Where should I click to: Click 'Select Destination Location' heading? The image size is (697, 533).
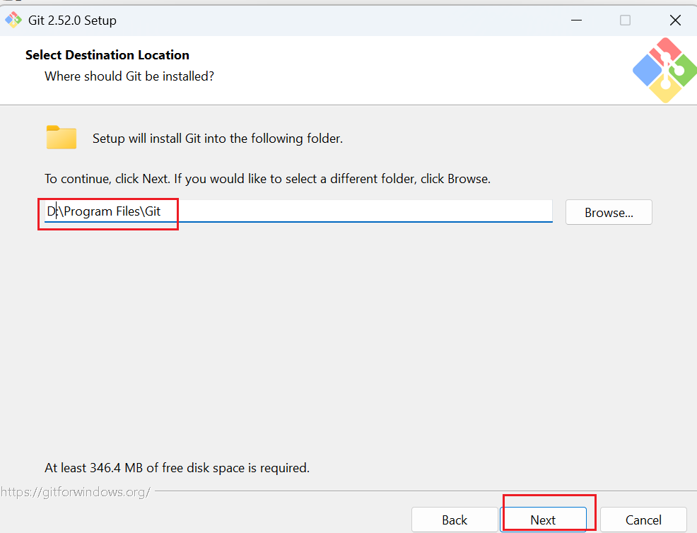pos(107,55)
